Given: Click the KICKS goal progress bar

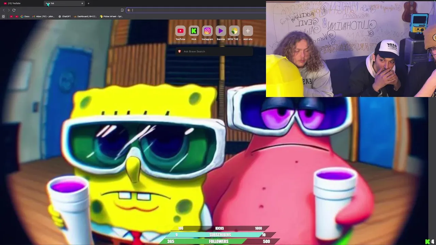Looking at the screenshot, I should [x=219, y=228].
